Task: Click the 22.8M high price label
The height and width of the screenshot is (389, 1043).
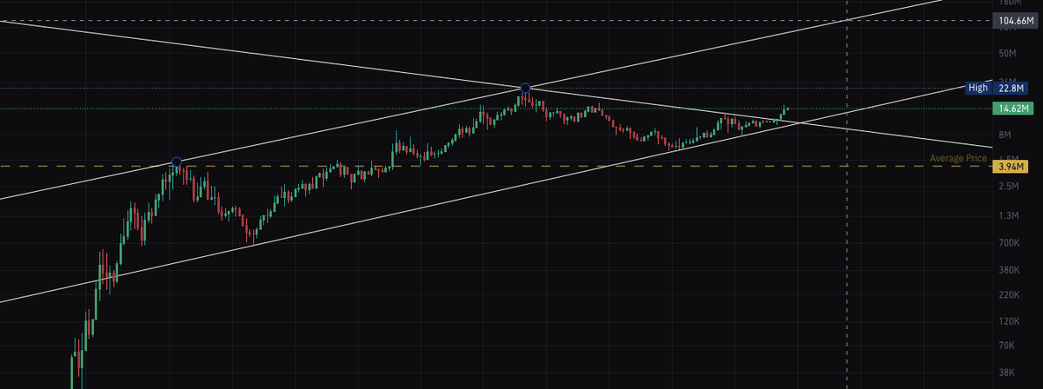Action: [1010, 88]
